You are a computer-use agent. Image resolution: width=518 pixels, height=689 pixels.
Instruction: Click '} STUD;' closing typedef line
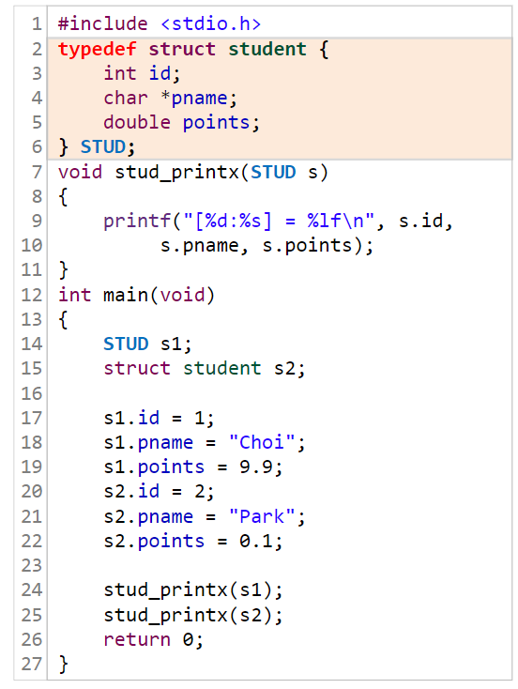pyautogui.click(x=97, y=147)
